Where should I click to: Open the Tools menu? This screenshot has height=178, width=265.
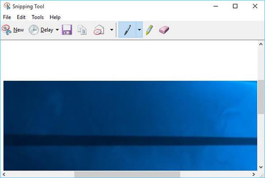tap(38, 17)
